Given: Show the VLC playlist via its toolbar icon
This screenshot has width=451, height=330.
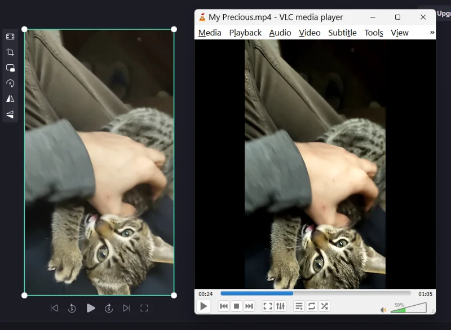Looking at the screenshot, I should 298,306.
